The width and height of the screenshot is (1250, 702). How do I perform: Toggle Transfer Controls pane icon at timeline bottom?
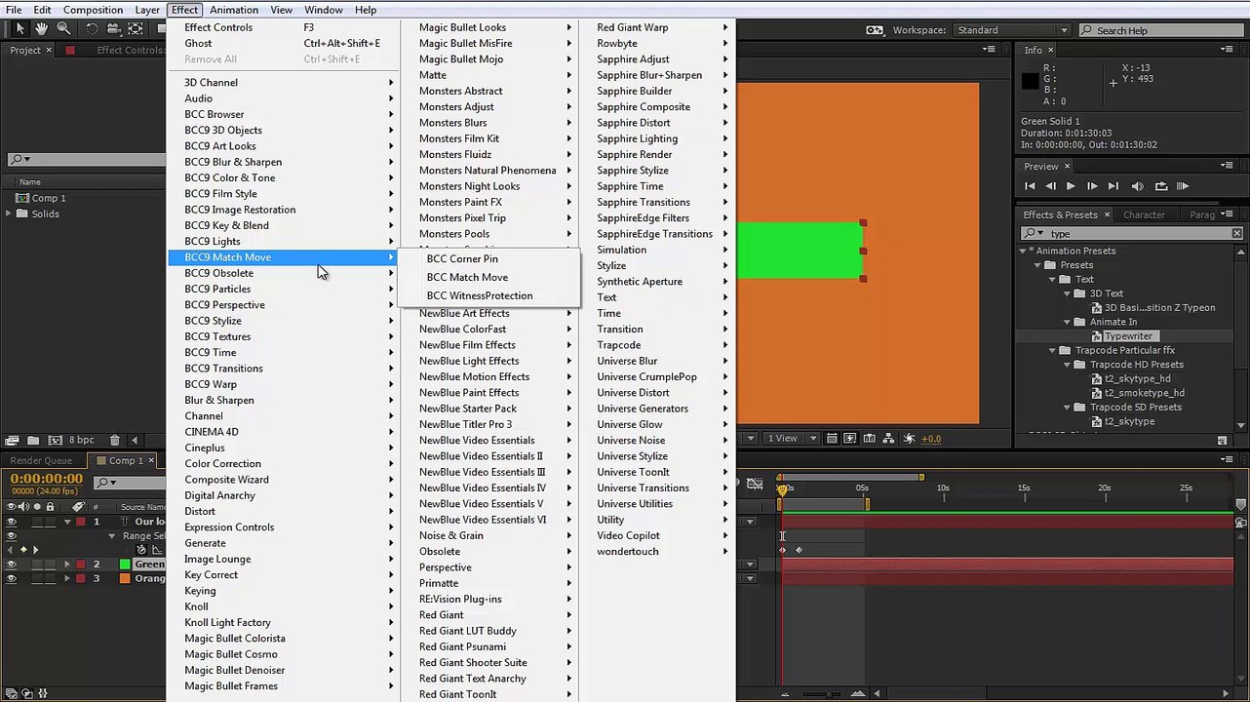27,694
